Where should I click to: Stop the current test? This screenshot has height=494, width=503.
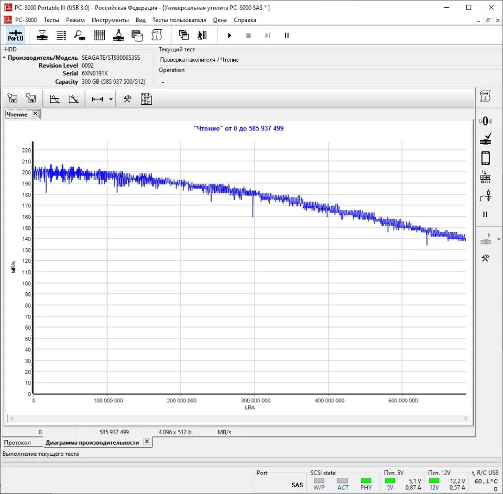[x=248, y=36]
